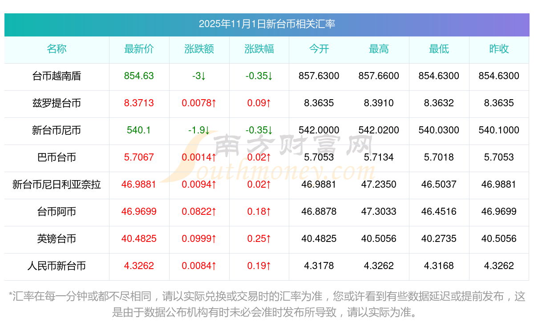Select the 英镑台币 row name

[57, 239]
